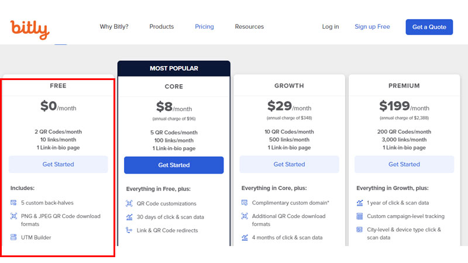Go to the Pricing page
The height and width of the screenshot is (263, 468).
point(204,27)
